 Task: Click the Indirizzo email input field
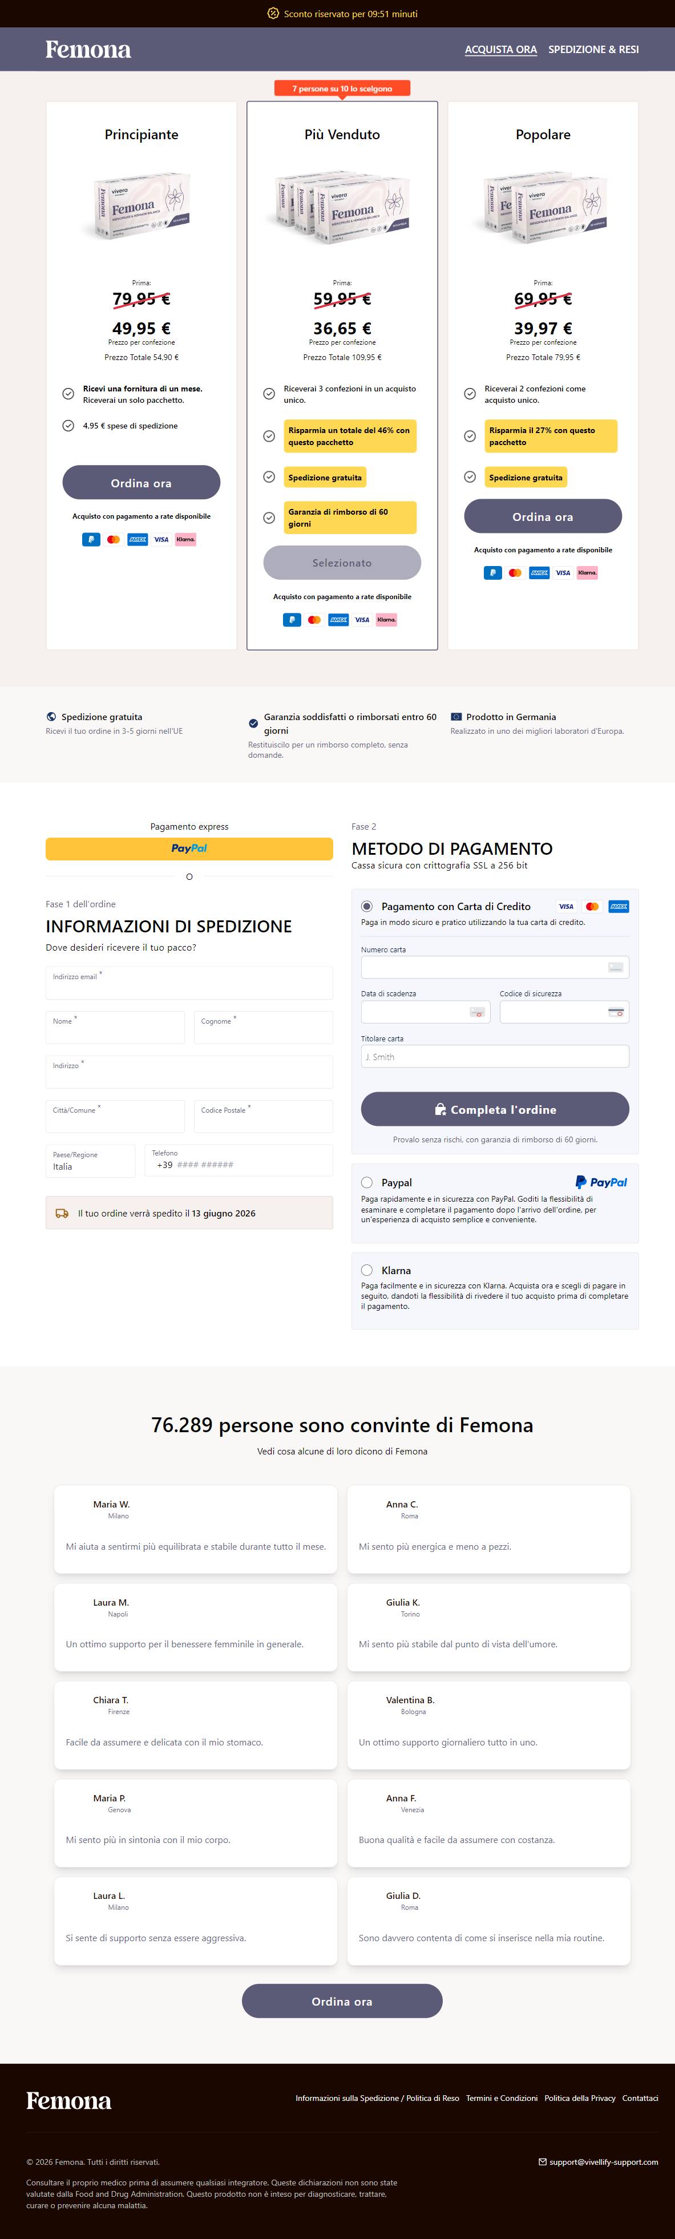coord(189,982)
